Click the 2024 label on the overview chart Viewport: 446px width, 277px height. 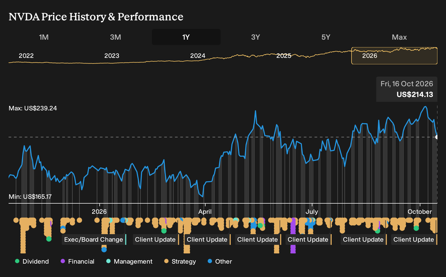click(198, 56)
